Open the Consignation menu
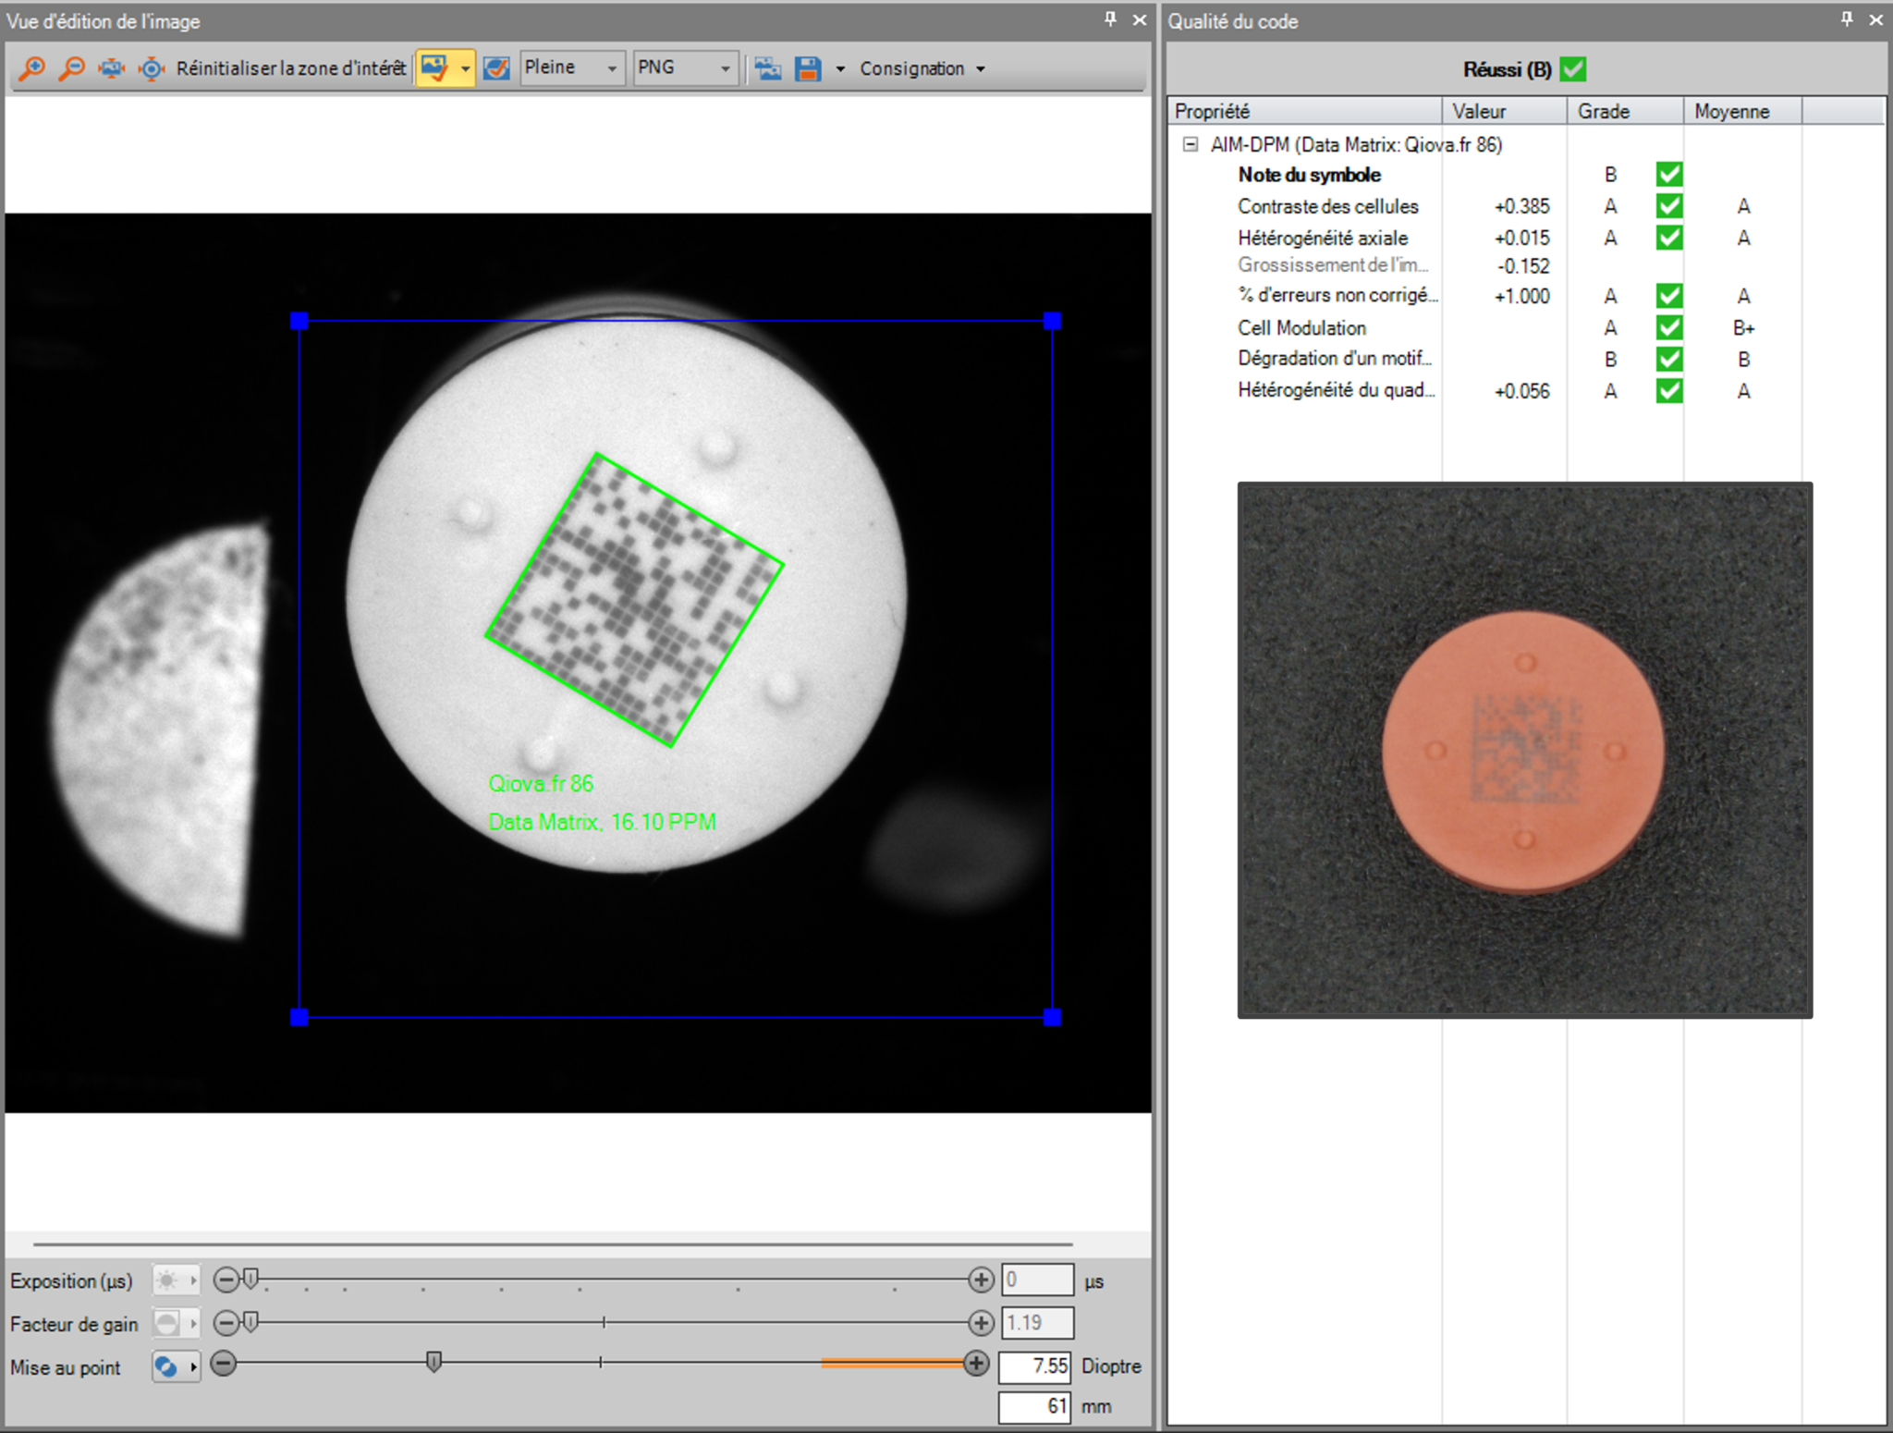 pyautogui.click(x=922, y=68)
